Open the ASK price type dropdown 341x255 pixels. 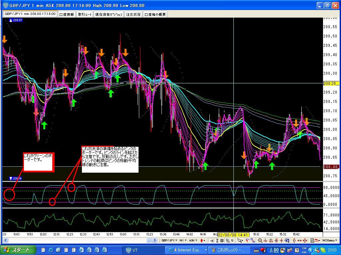[x=193, y=240]
